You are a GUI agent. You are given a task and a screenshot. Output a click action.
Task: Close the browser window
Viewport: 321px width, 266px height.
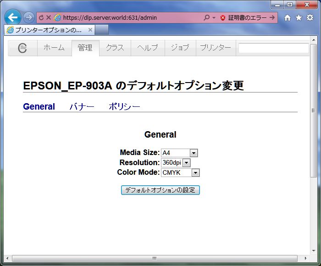tap(307, 5)
